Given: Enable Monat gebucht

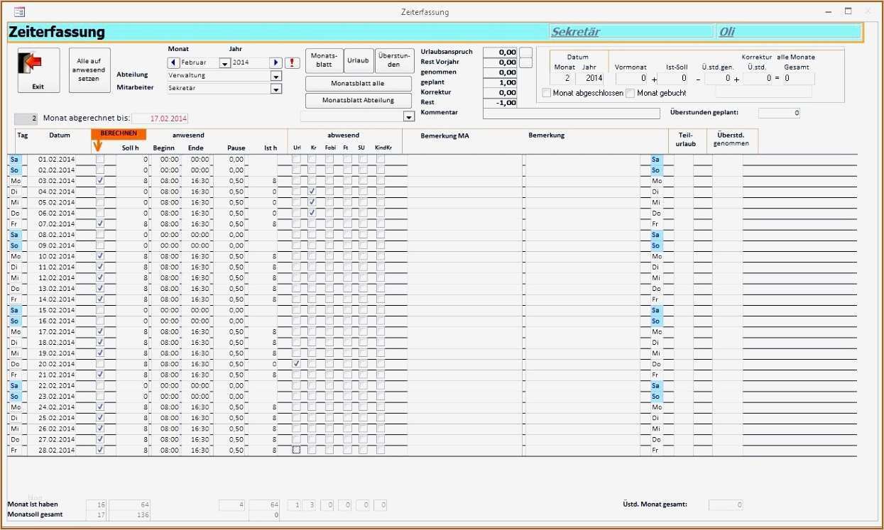Looking at the screenshot, I should [x=631, y=92].
